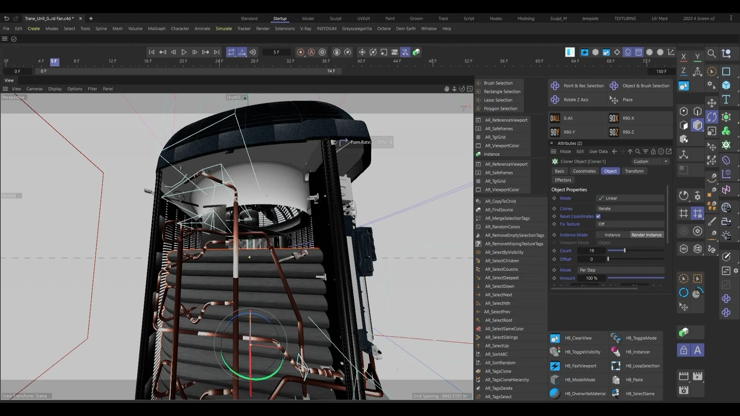Image resolution: width=740 pixels, height=416 pixels.
Task: Open the MoGraph menu
Action: [156, 29]
